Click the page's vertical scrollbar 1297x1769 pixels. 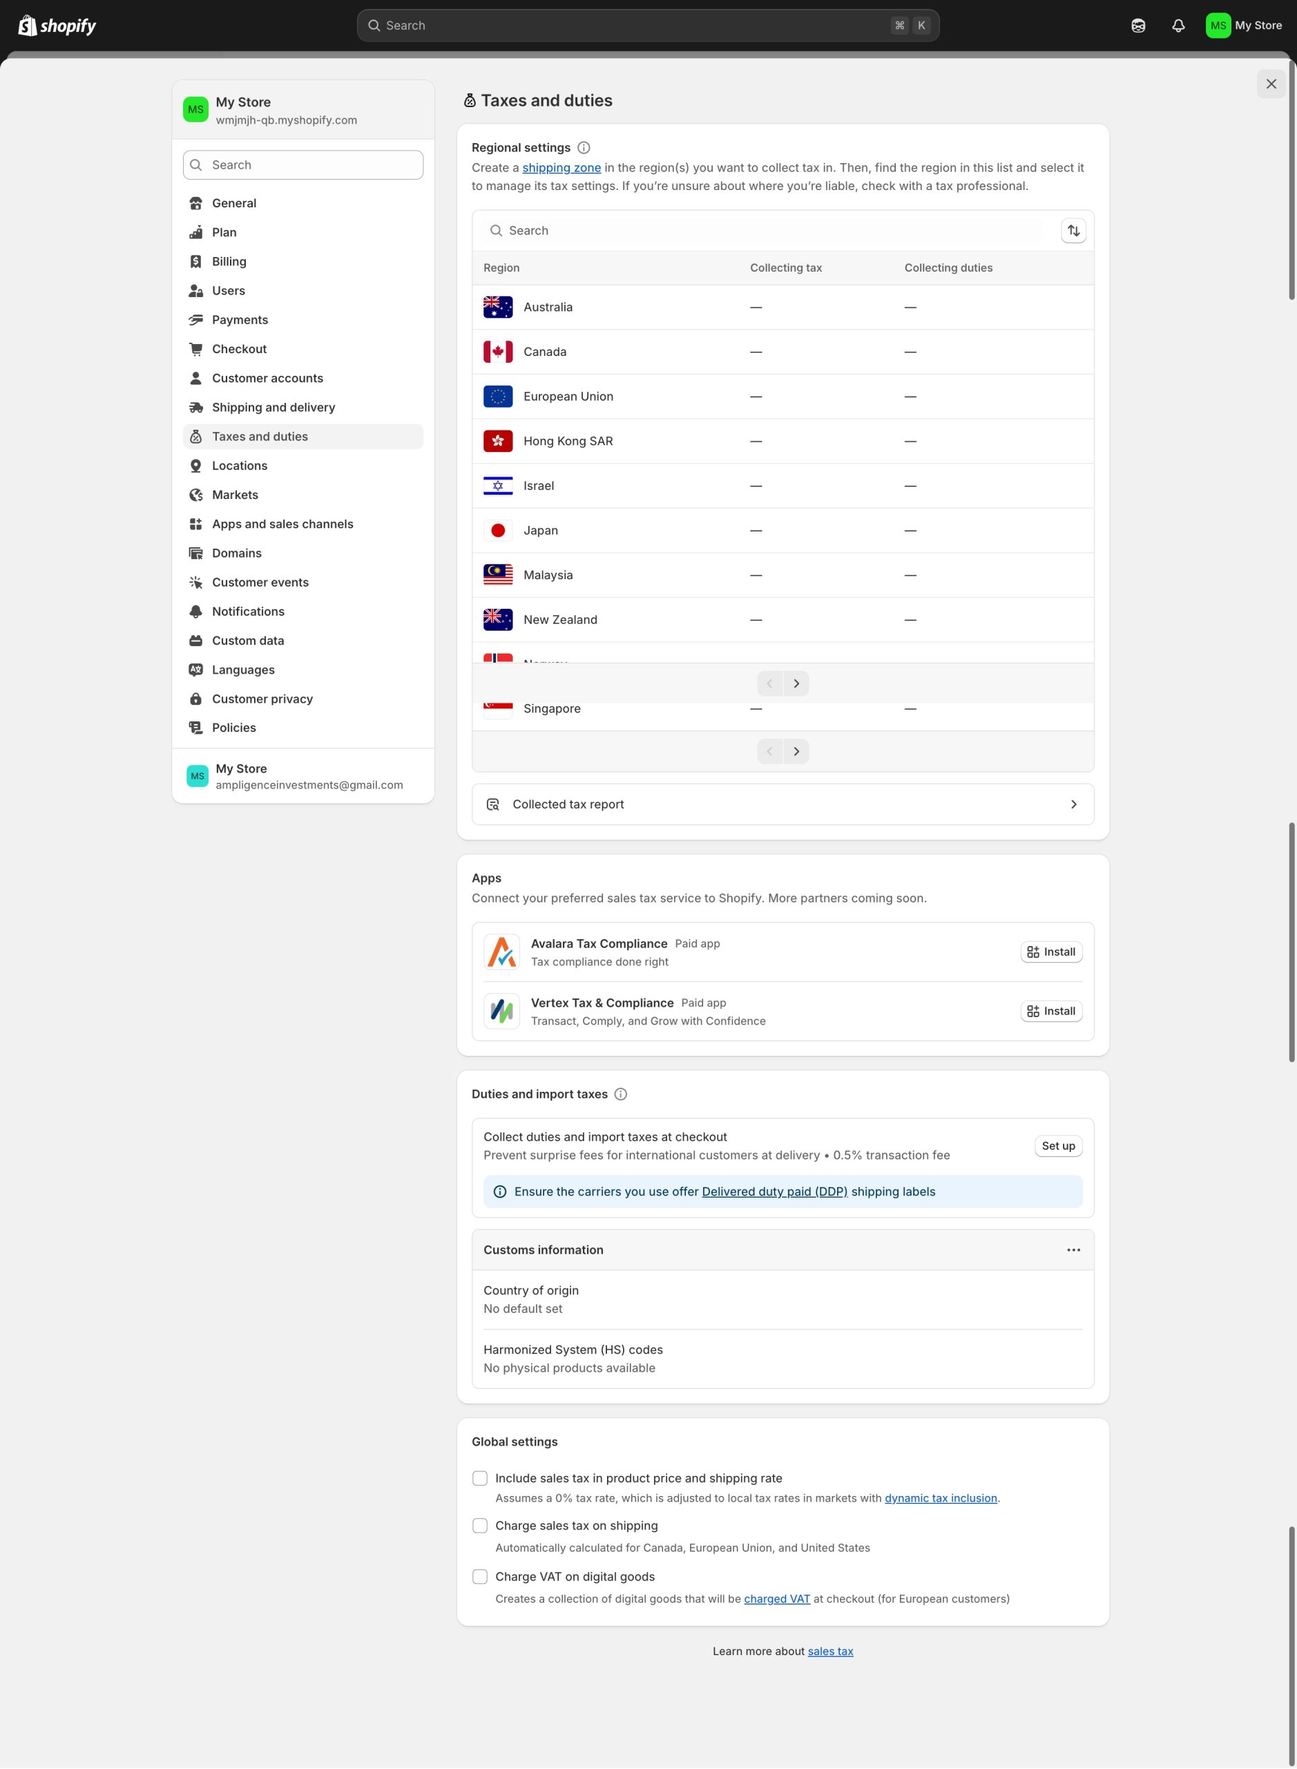[1291, 180]
